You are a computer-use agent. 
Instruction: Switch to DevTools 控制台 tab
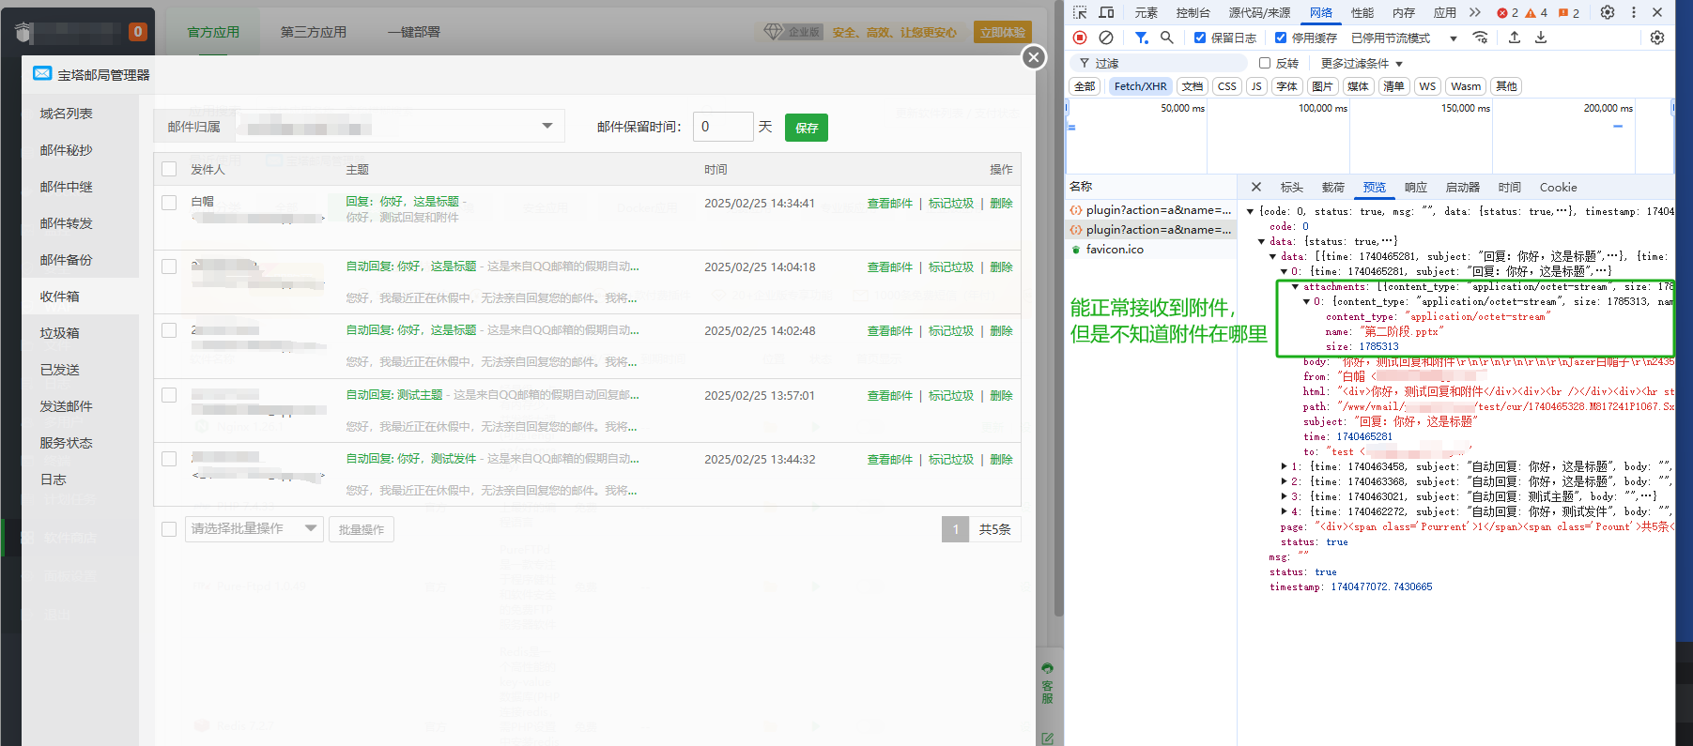[x=1193, y=12]
